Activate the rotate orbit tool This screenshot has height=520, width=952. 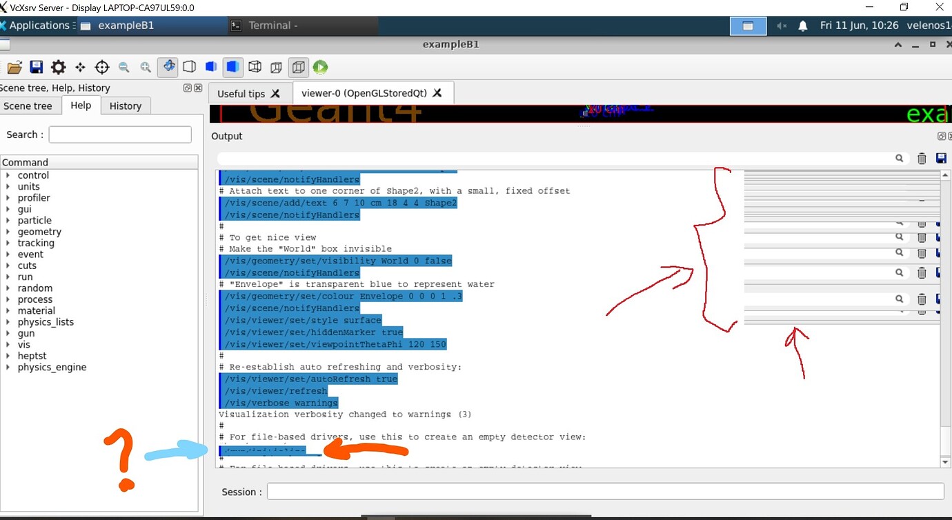168,67
